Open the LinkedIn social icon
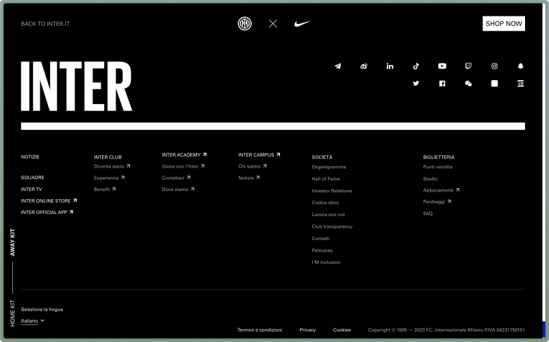 (x=390, y=66)
